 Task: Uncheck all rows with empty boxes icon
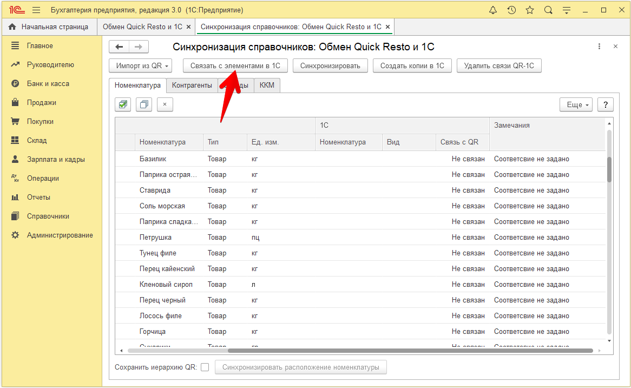(x=143, y=104)
